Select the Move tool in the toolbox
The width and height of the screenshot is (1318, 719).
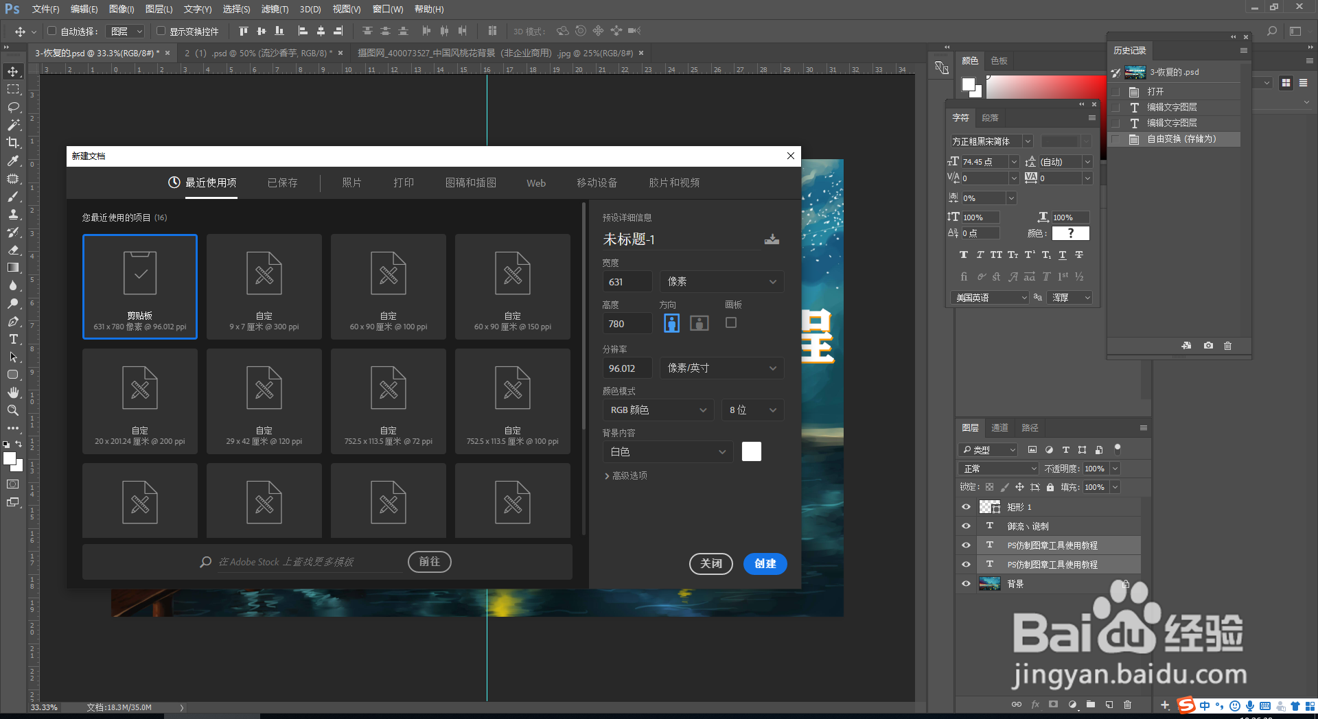pos(13,71)
